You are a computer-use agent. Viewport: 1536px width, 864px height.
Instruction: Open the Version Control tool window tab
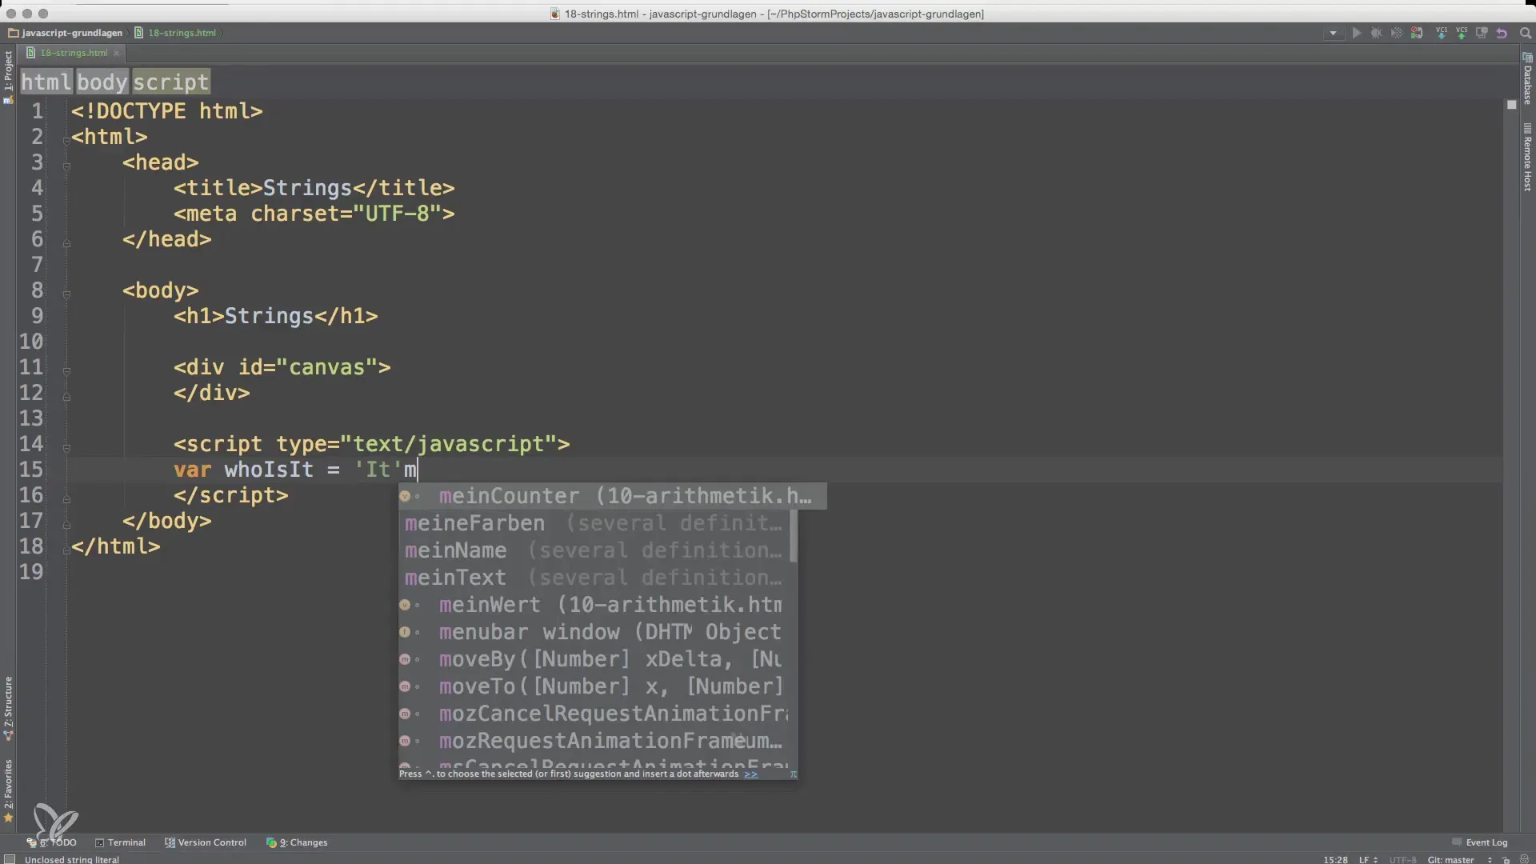(x=206, y=842)
